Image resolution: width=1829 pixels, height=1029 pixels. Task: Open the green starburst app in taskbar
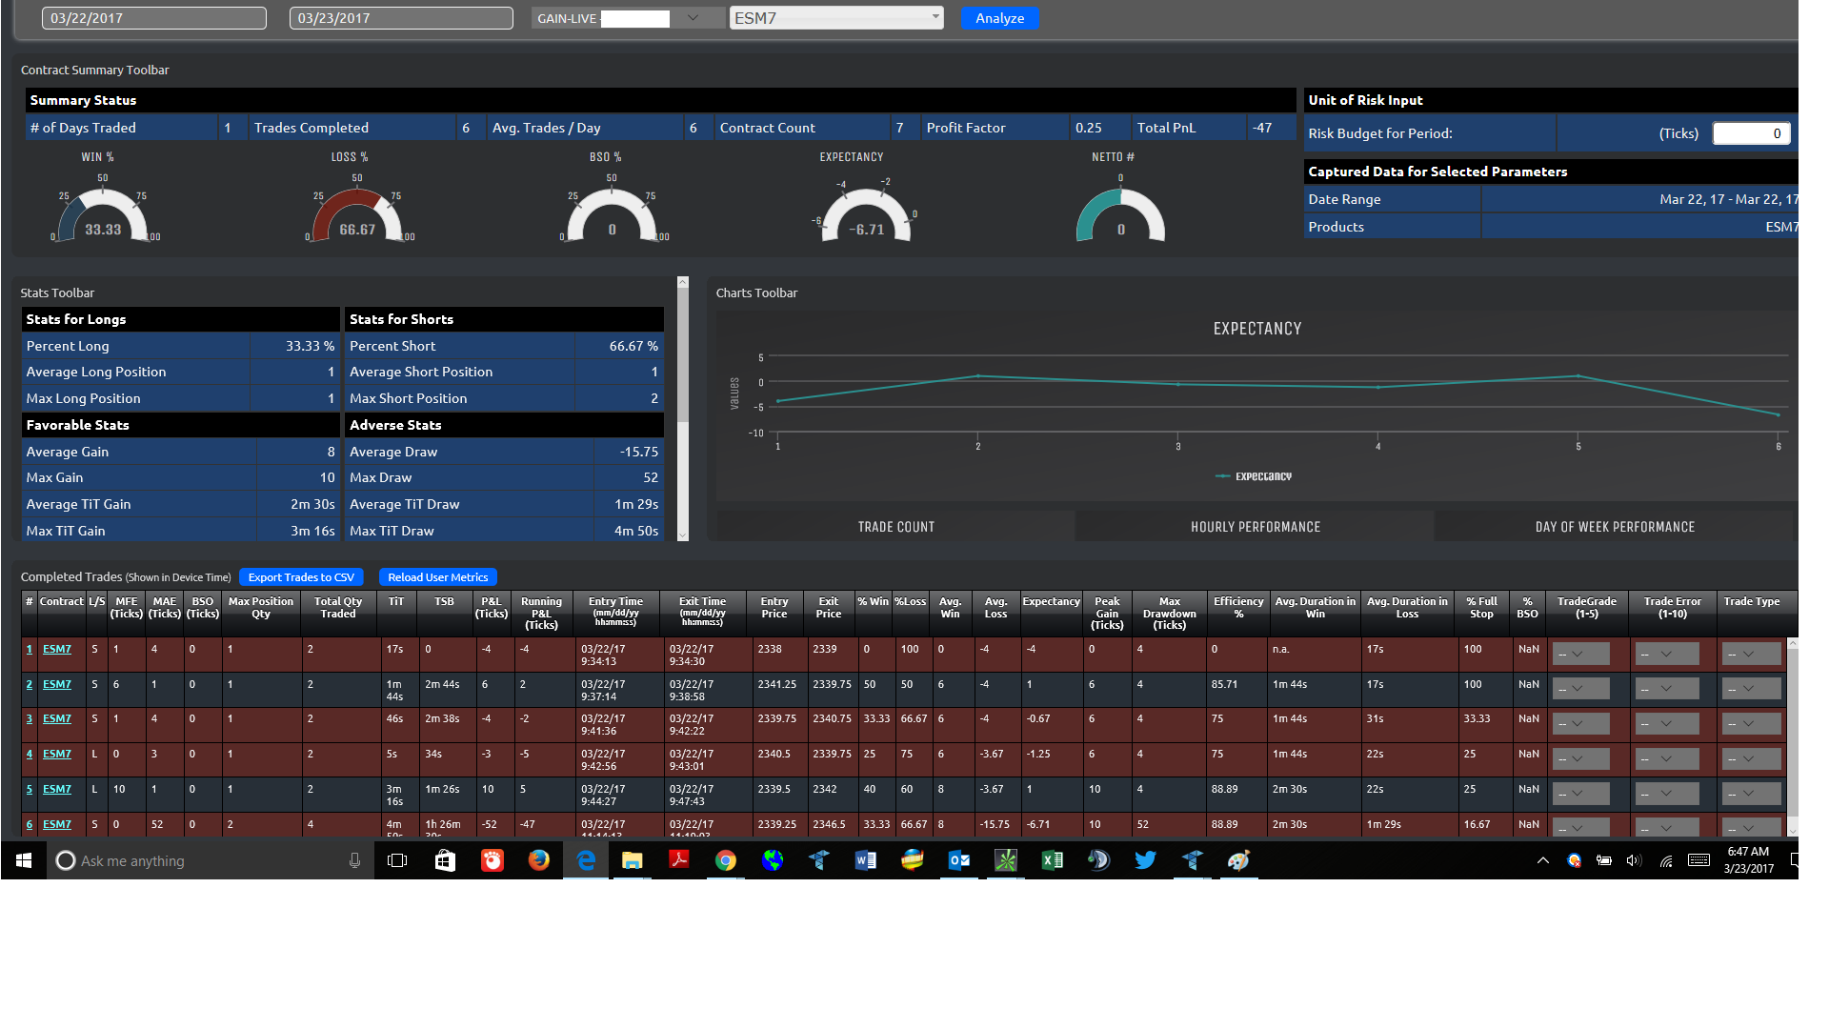click(1005, 860)
